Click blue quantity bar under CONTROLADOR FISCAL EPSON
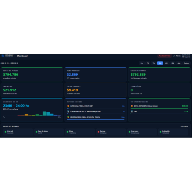This screenshot has width=192, height=192. point(96,119)
